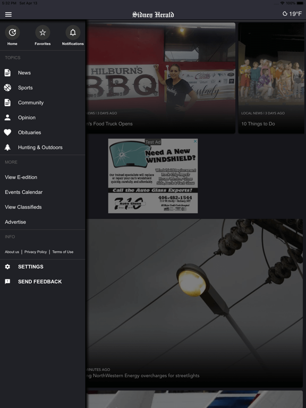This screenshot has height=408, width=306.
Task: Open Terms of Use
Action: [x=63, y=252]
